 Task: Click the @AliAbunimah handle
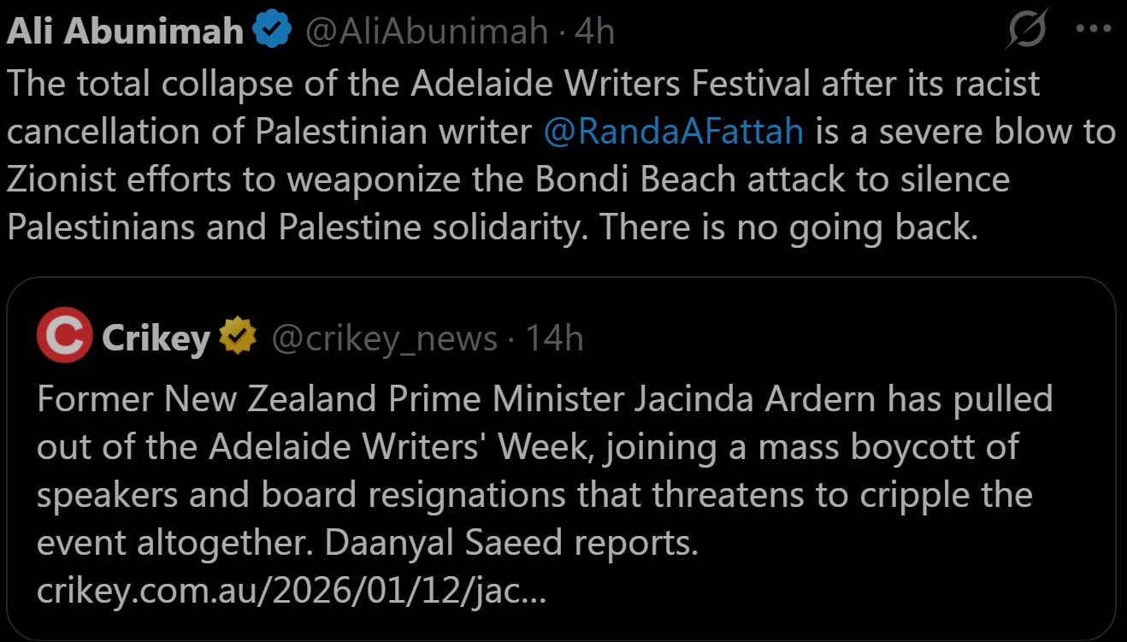427,32
